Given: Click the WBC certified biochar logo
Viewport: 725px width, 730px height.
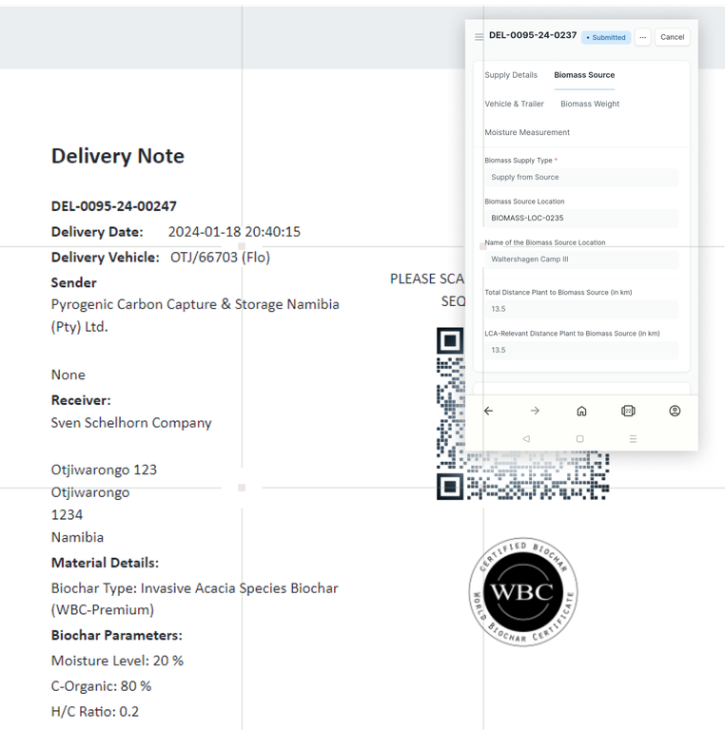Looking at the screenshot, I should 522,592.
